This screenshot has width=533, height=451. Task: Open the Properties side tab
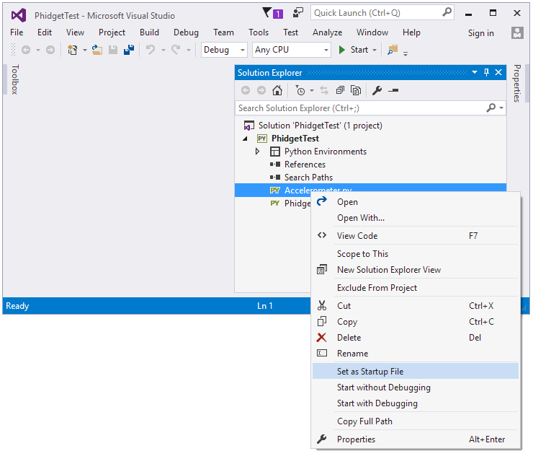tap(517, 84)
